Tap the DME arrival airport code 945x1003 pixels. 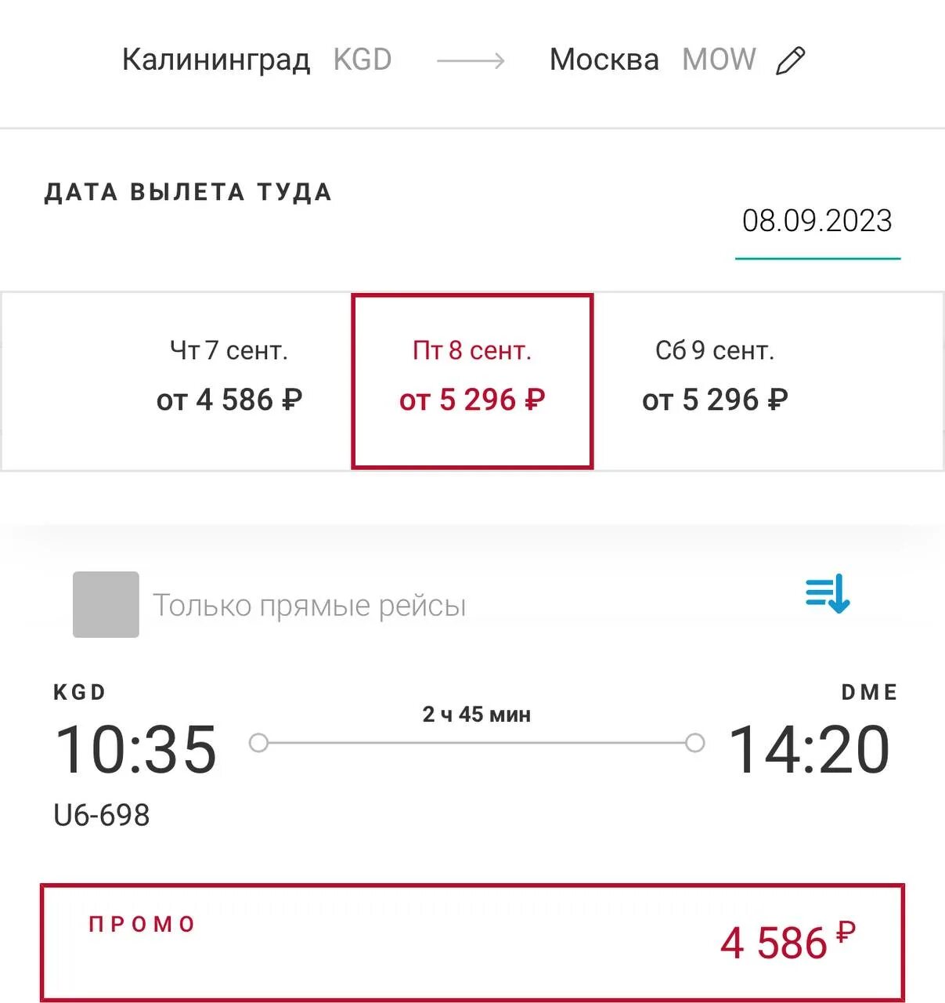point(869,693)
